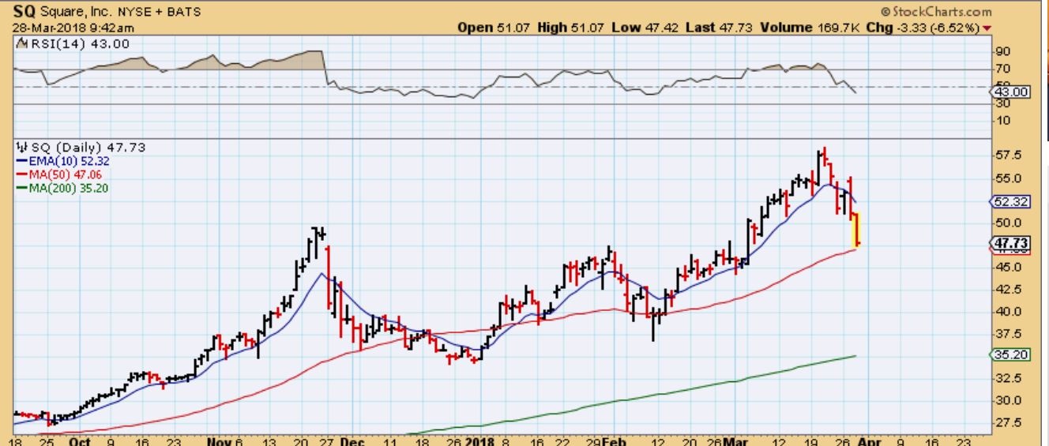Image resolution: width=1049 pixels, height=446 pixels.
Task: Click the blue EMA(10) legend color dash
Action: [x=21, y=161]
